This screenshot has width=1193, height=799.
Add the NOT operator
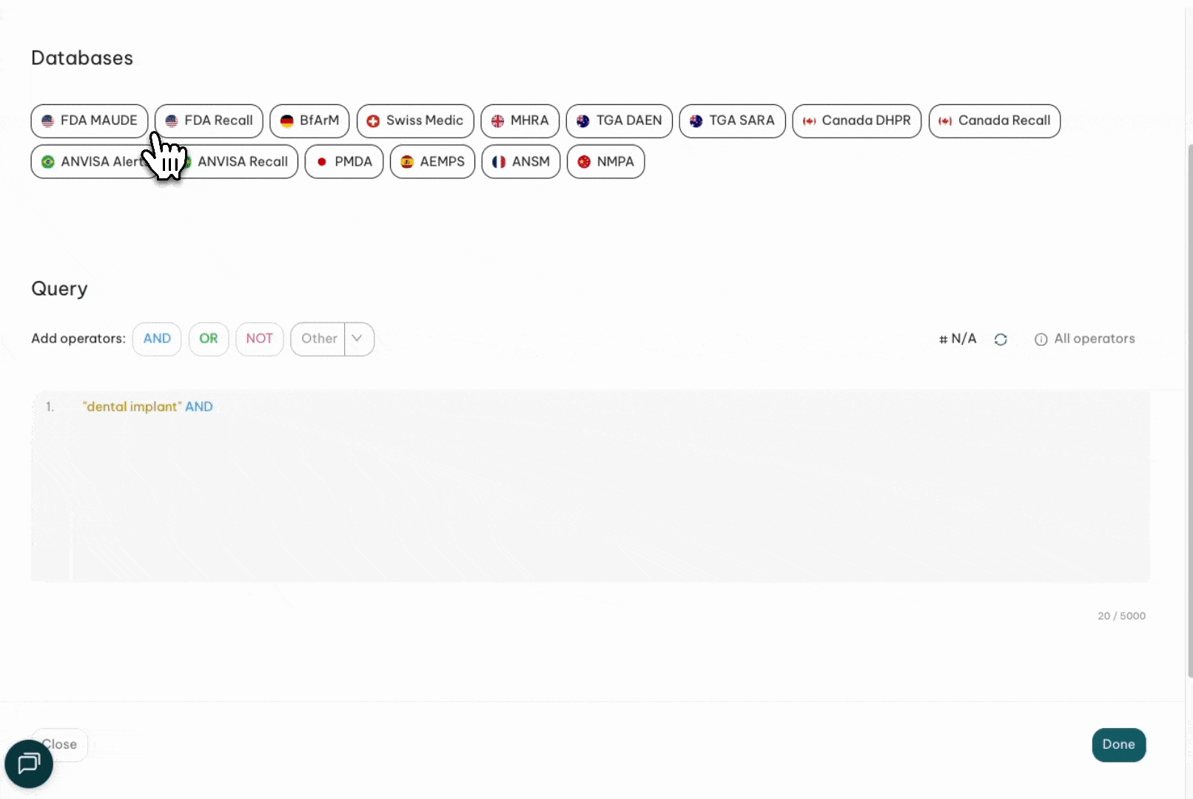tap(260, 339)
